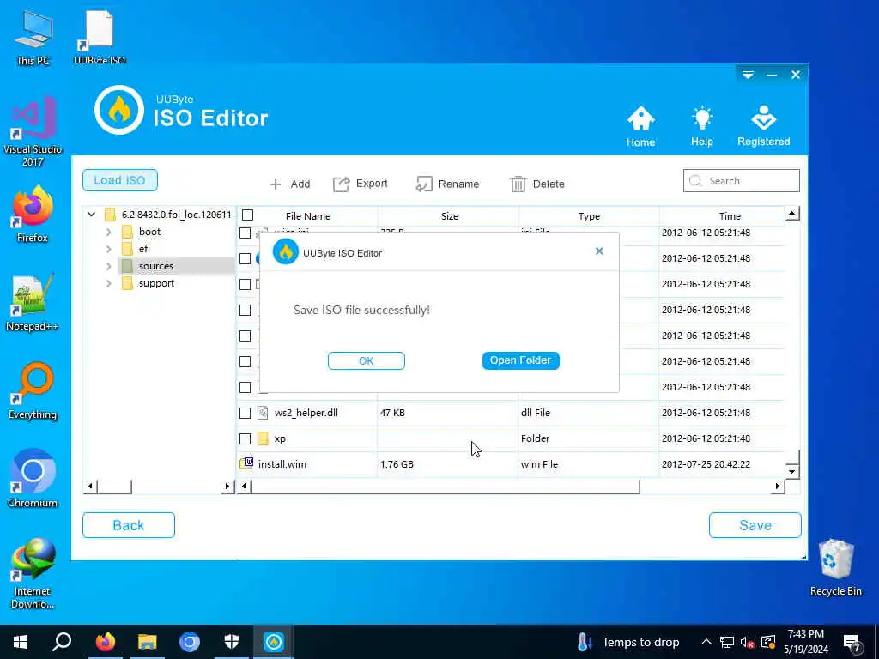Open the notification center icon
This screenshot has height=659, width=879.
pyautogui.click(x=852, y=642)
